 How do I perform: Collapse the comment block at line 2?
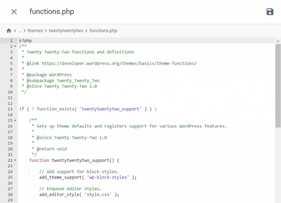click(x=15, y=46)
